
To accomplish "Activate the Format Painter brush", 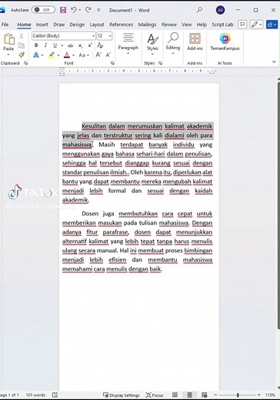I will (x=22, y=55).
